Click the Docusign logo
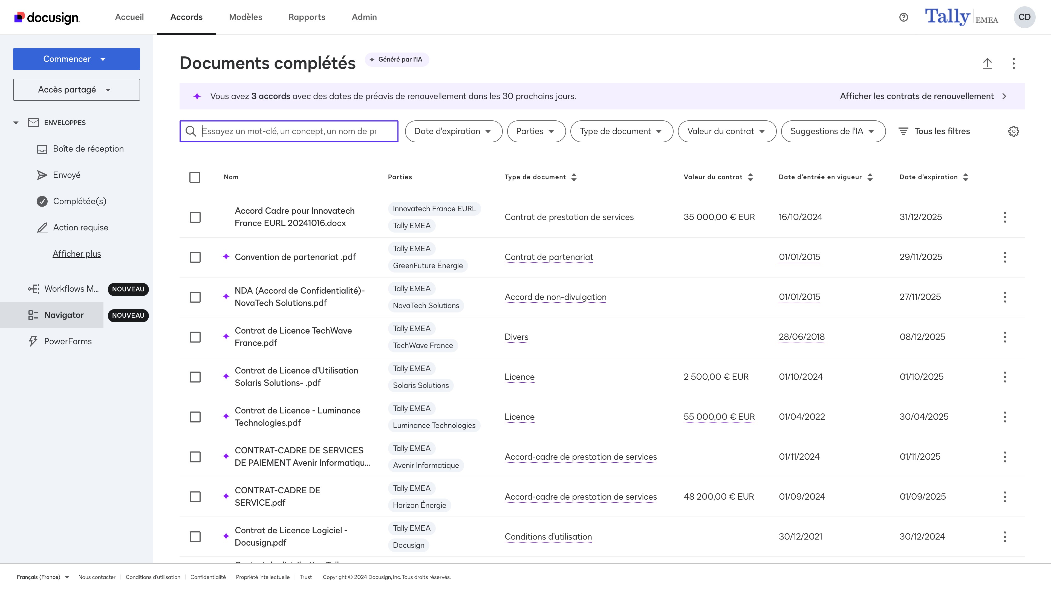Viewport: 1051px width, 591px height. pos(47,17)
